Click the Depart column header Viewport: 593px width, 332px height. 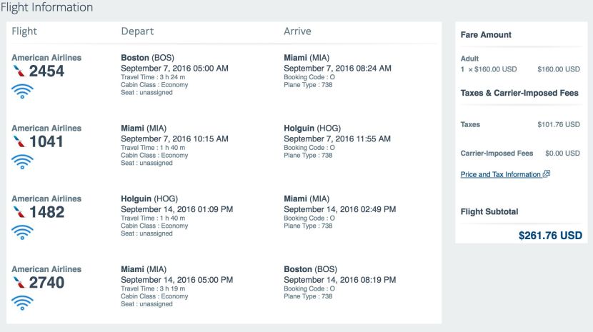137,31
